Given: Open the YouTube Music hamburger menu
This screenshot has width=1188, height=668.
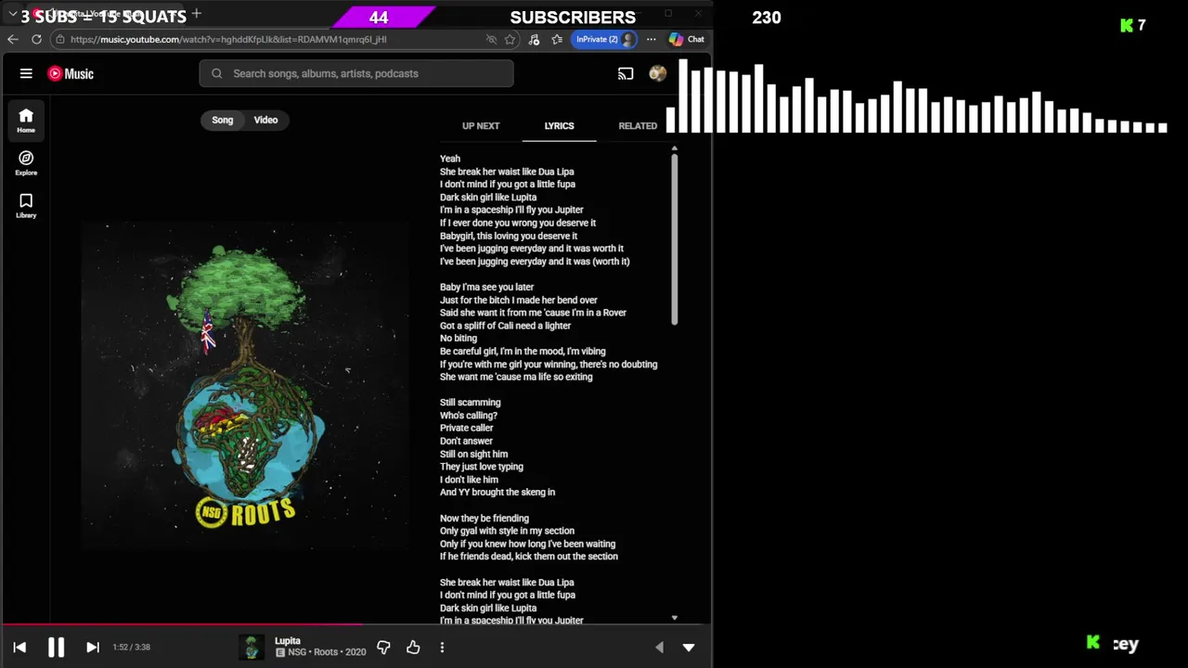Looking at the screenshot, I should [26, 73].
